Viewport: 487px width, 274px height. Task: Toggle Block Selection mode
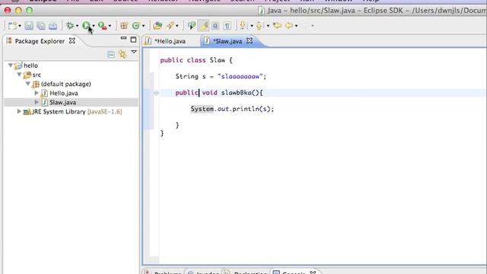pyautogui.click(x=215, y=26)
